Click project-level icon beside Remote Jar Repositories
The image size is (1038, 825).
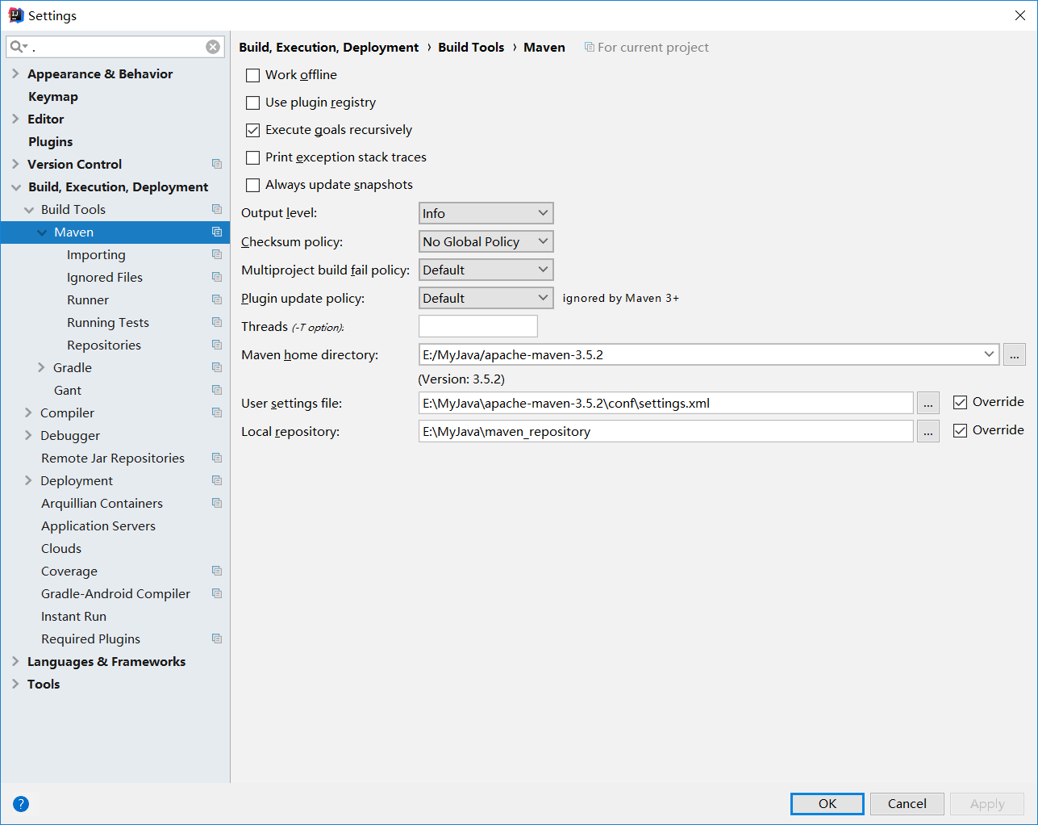point(217,458)
